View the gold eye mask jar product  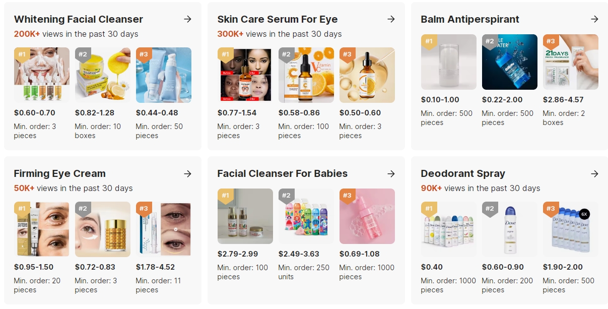click(x=103, y=229)
